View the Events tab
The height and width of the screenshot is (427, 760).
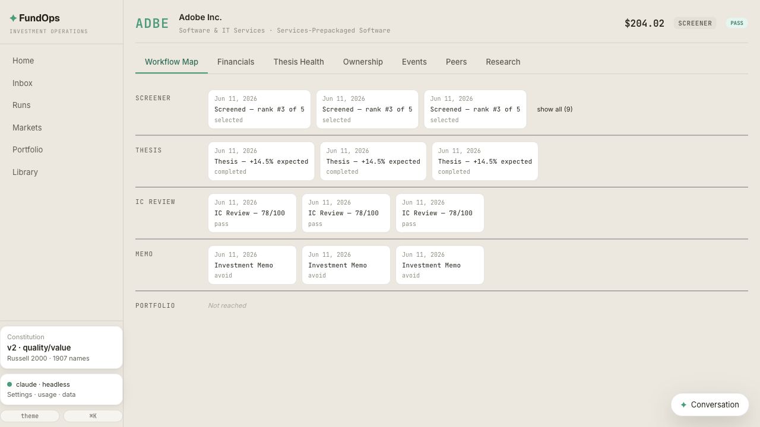[414, 62]
